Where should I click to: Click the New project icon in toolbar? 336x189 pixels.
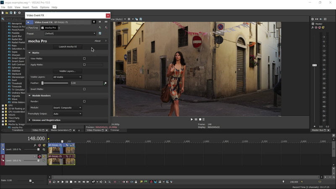coord(3,13)
